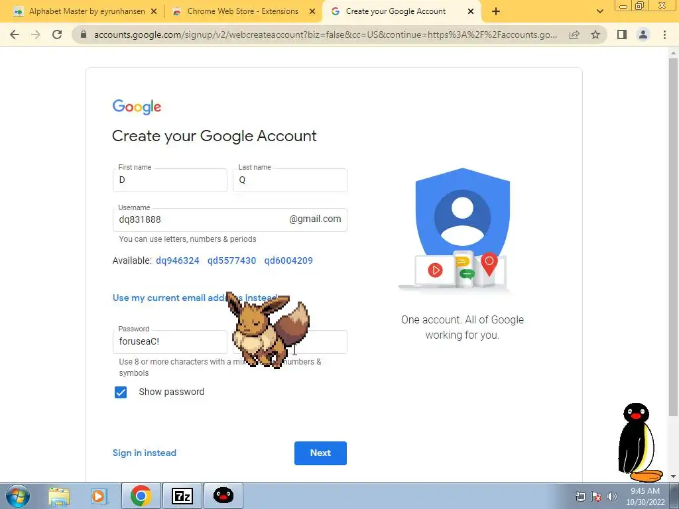The image size is (679, 509).
Task: Open a new browser tab
Action: [496, 12]
